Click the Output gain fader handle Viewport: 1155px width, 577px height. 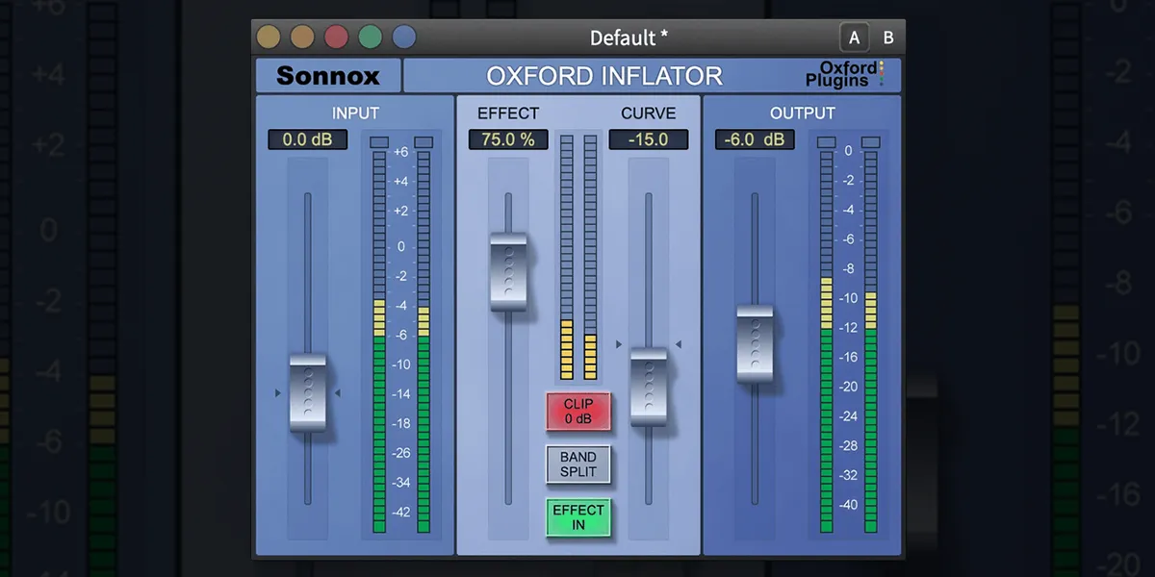coord(756,341)
